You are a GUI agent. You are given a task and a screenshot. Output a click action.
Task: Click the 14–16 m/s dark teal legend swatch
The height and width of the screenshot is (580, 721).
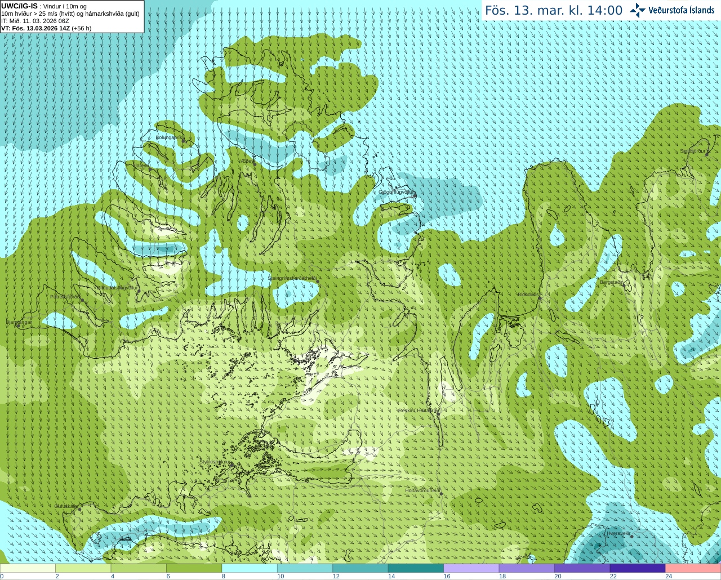(x=416, y=568)
